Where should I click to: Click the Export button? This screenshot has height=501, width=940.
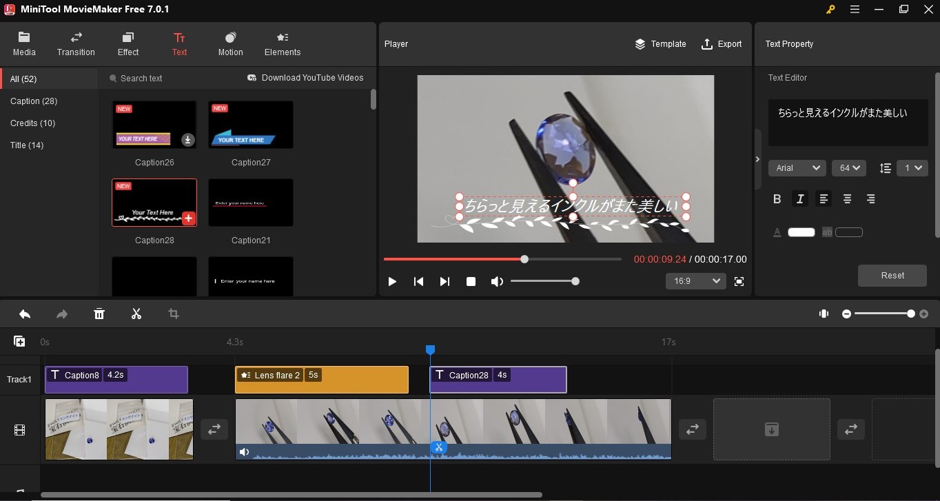click(722, 44)
